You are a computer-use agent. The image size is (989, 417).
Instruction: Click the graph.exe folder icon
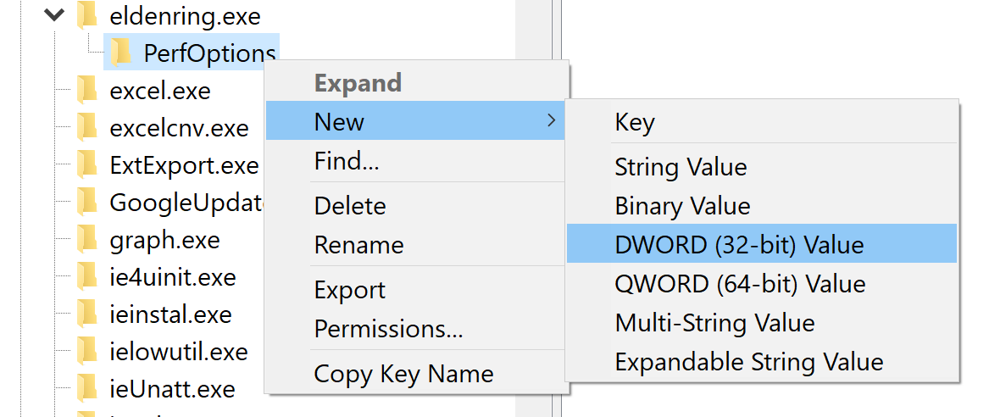coord(86,239)
